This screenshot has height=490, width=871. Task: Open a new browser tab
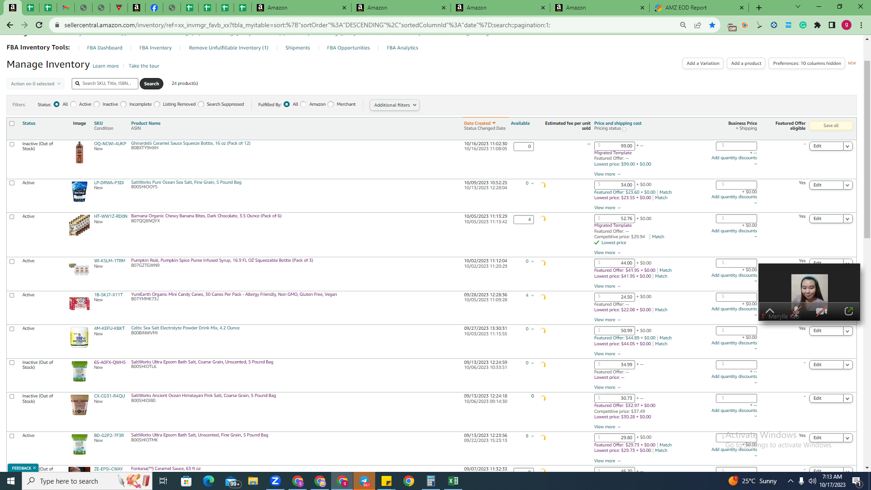pos(759,8)
